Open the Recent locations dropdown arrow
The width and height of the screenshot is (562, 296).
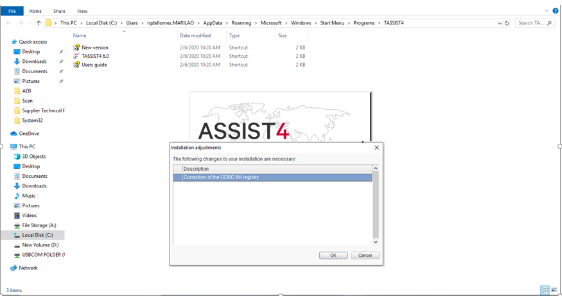pos(30,23)
